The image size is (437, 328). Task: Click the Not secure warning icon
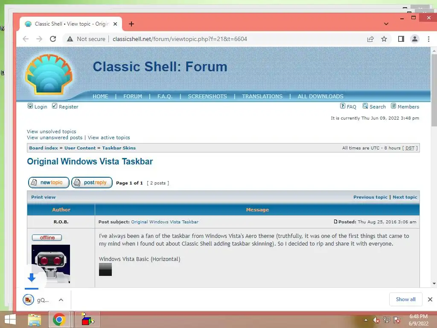pos(70,39)
